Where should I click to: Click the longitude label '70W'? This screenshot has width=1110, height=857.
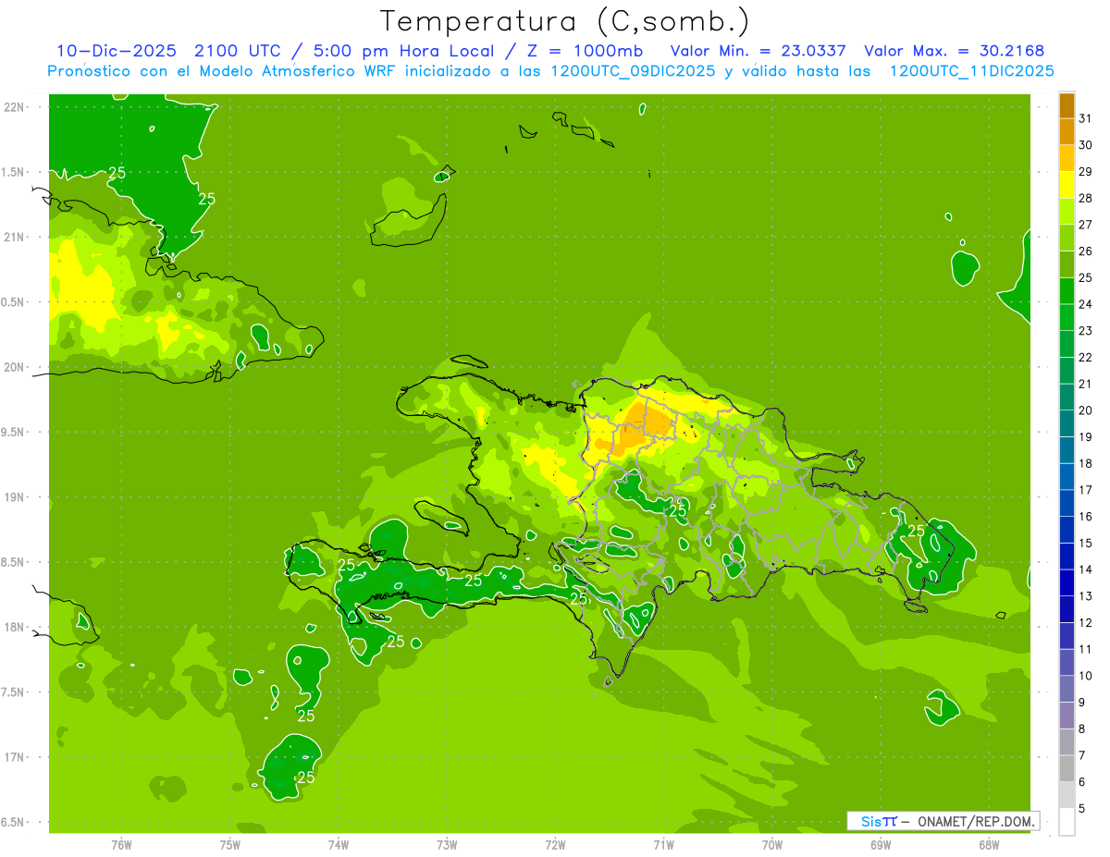point(772,845)
